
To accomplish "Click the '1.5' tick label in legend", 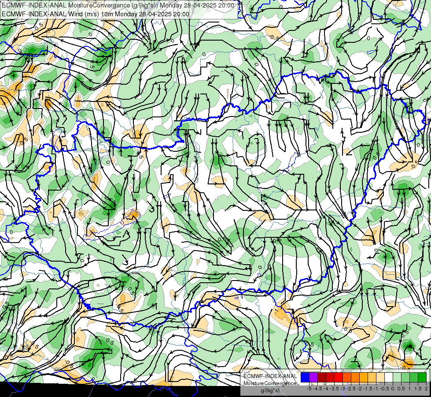I will click(x=418, y=389).
